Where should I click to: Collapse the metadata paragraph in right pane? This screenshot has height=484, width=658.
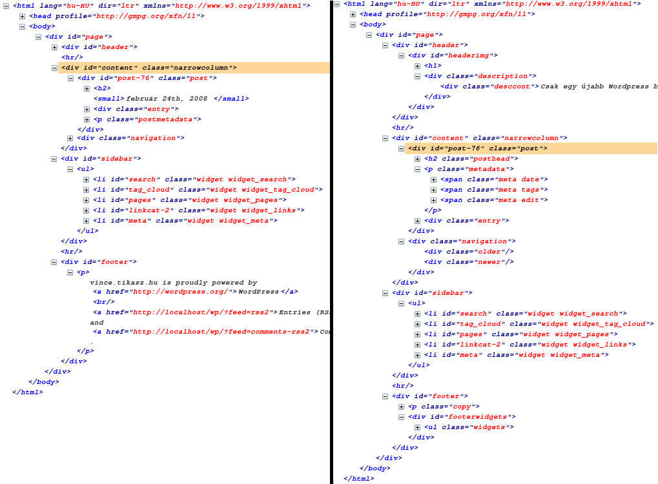click(418, 169)
